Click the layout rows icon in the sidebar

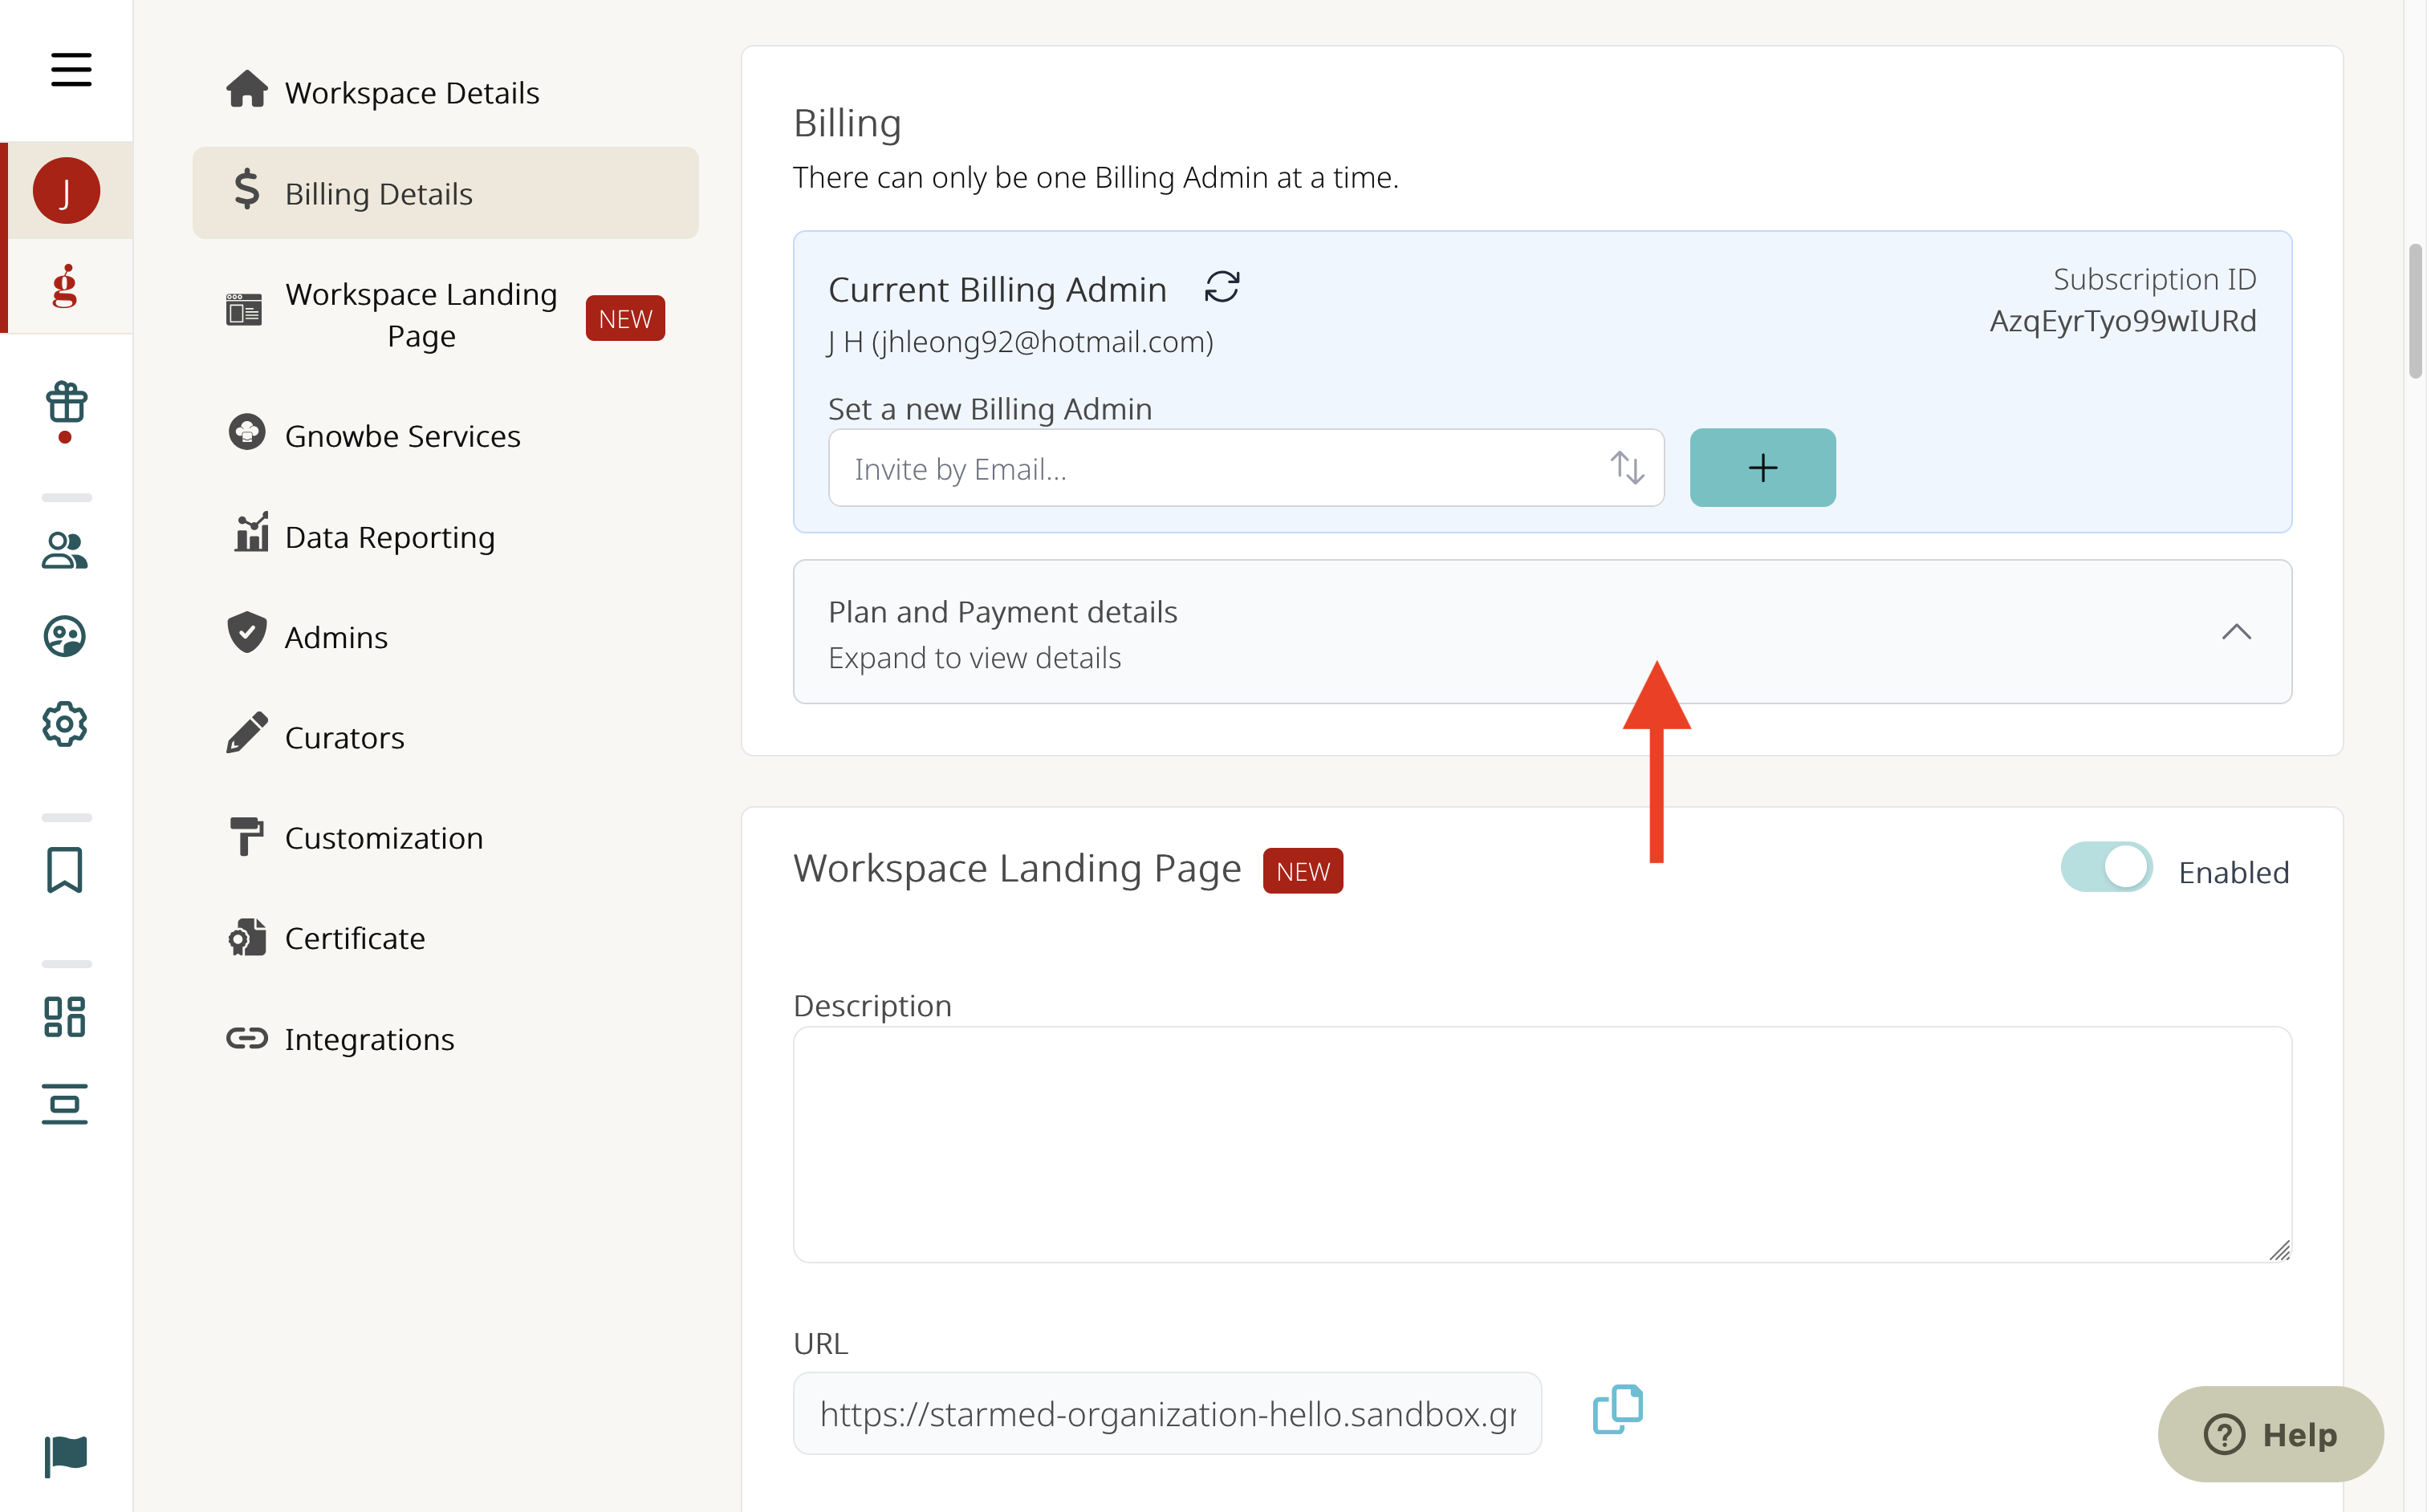coord(65,1104)
